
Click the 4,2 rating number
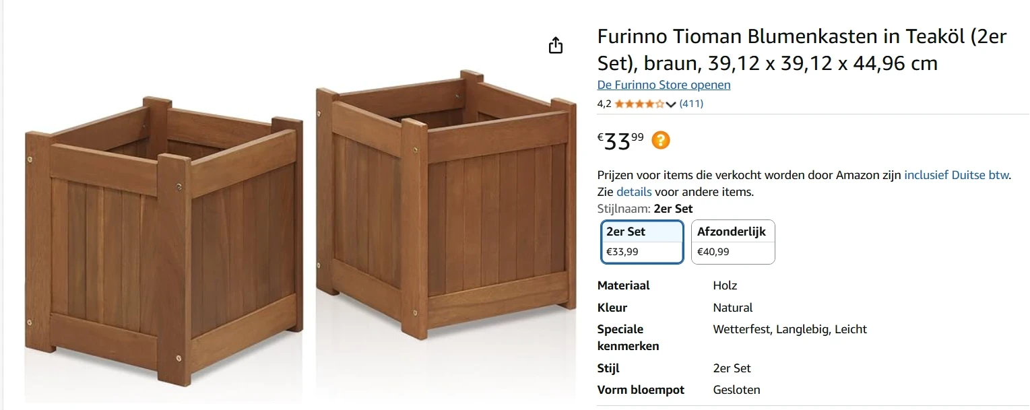604,104
